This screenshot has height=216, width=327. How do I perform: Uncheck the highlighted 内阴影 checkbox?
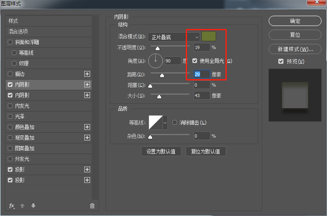coord(10,85)
